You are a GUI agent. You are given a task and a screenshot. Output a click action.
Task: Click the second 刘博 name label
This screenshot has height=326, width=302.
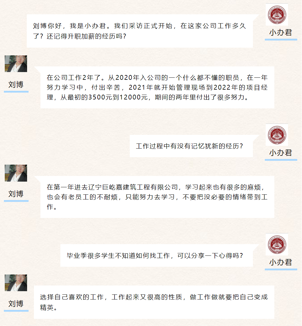[x=16, y=194]
